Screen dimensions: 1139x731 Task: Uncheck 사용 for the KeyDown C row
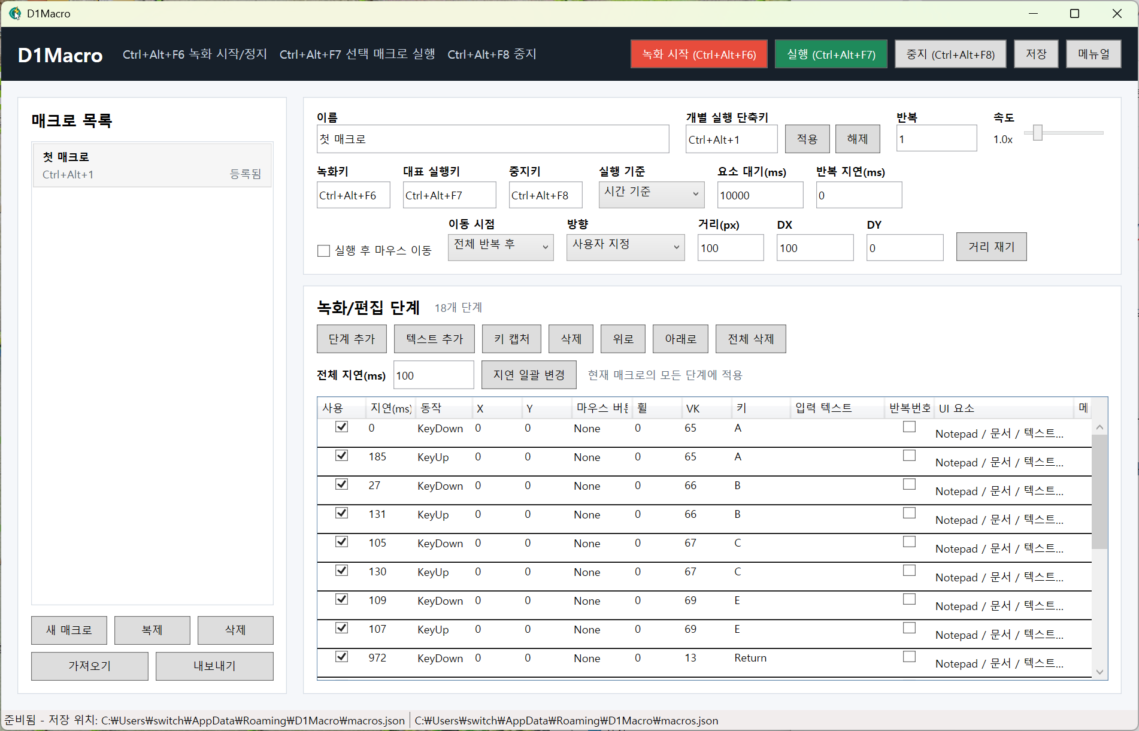341,542
